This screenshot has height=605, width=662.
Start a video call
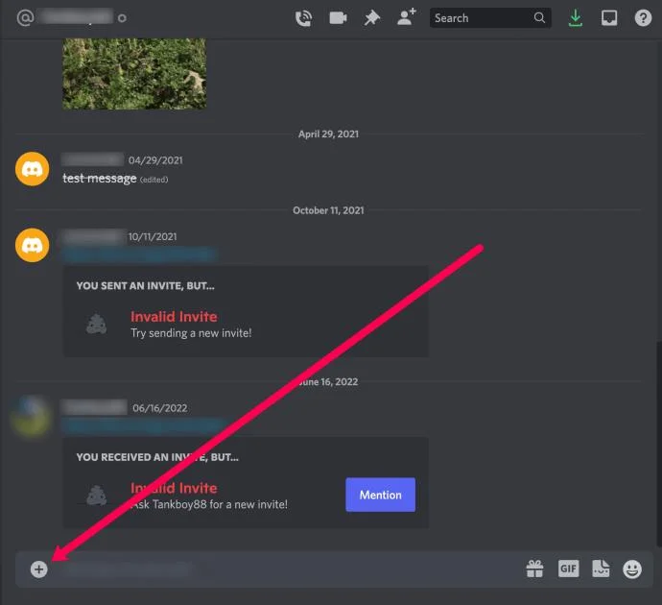click(338, 18)
